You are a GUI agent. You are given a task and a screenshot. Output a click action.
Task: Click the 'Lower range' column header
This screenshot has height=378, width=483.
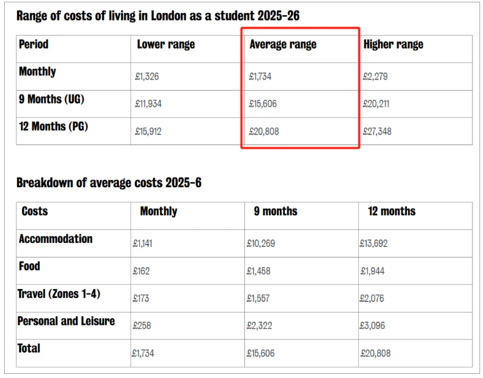tap(166, 44)
